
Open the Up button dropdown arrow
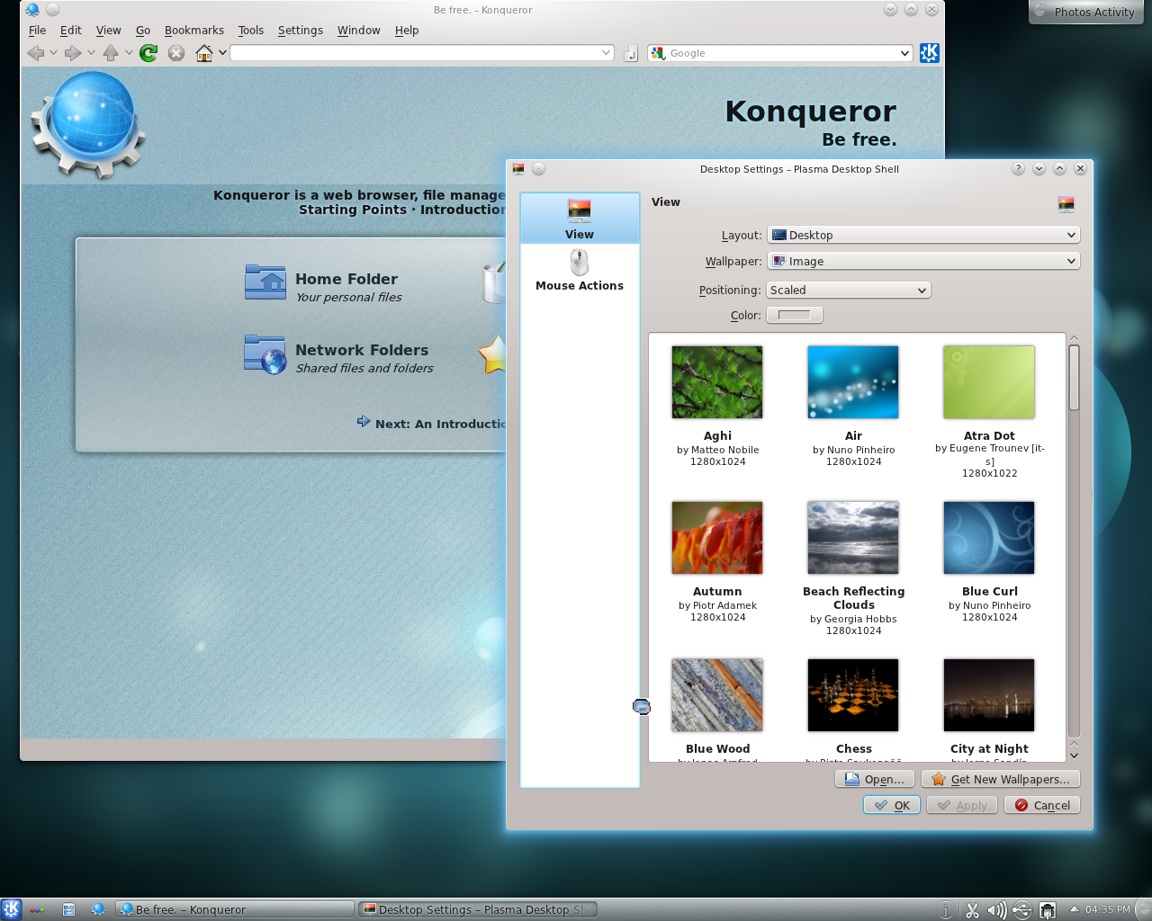[129, 53]
